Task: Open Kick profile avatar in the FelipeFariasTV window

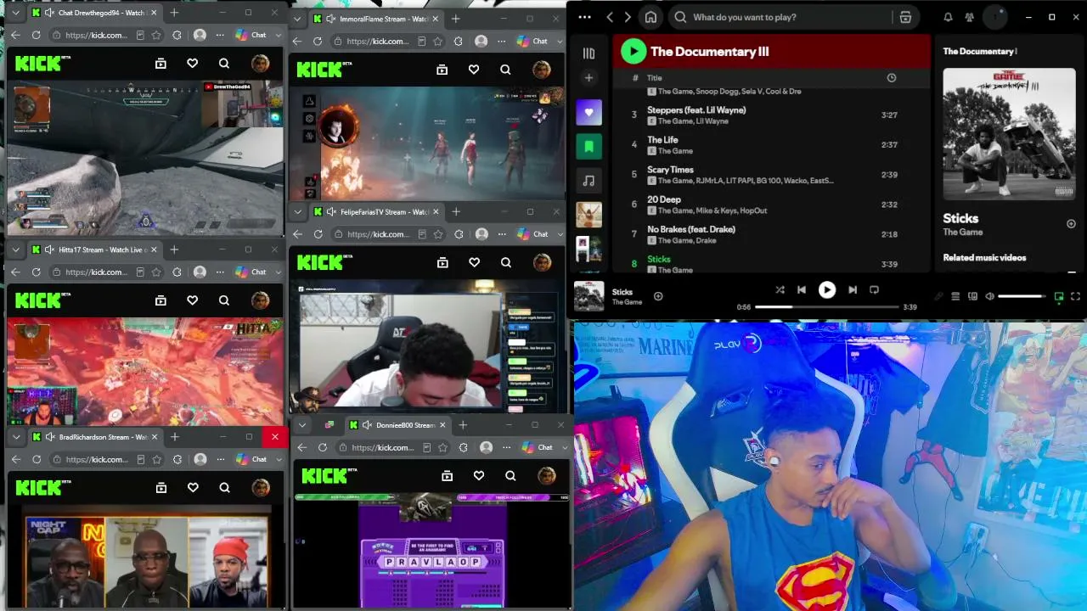Action: click(x=542, y=262)
